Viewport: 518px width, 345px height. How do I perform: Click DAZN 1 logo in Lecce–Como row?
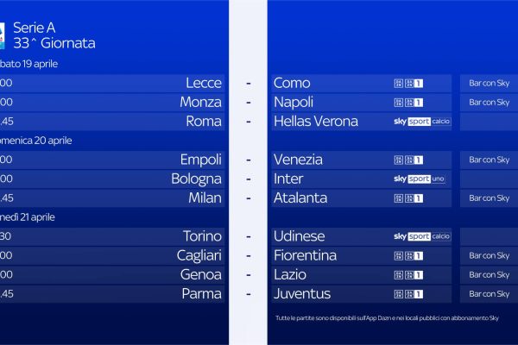coord(408,84)
